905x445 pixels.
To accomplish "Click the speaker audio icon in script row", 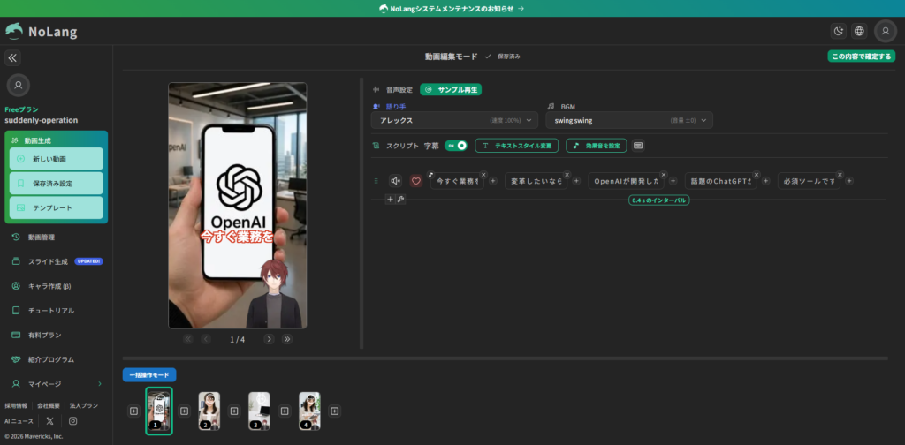I will pyautogui.click(x=395, y=181).
